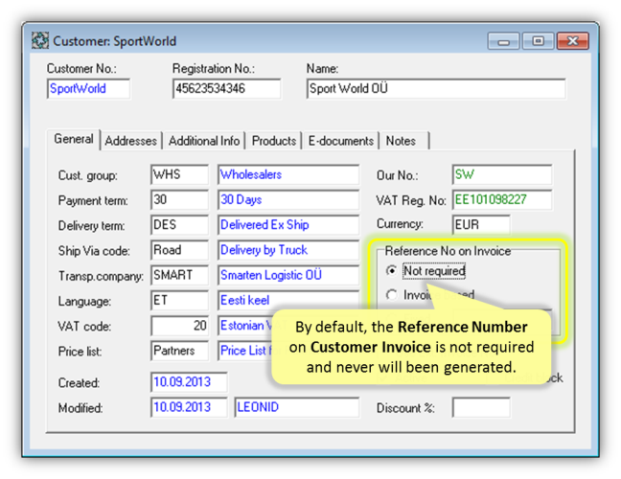
Task: Open the Additional Info tab
Action: pos(204,141)
